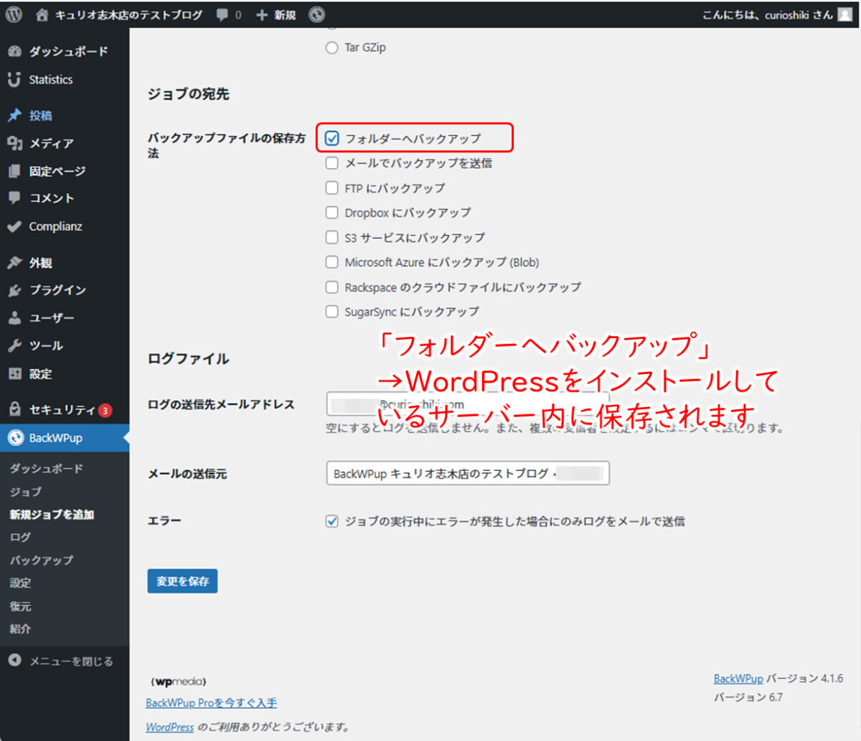
Task: Open the ジョブ submenu item
Action: tap(26, 491)
